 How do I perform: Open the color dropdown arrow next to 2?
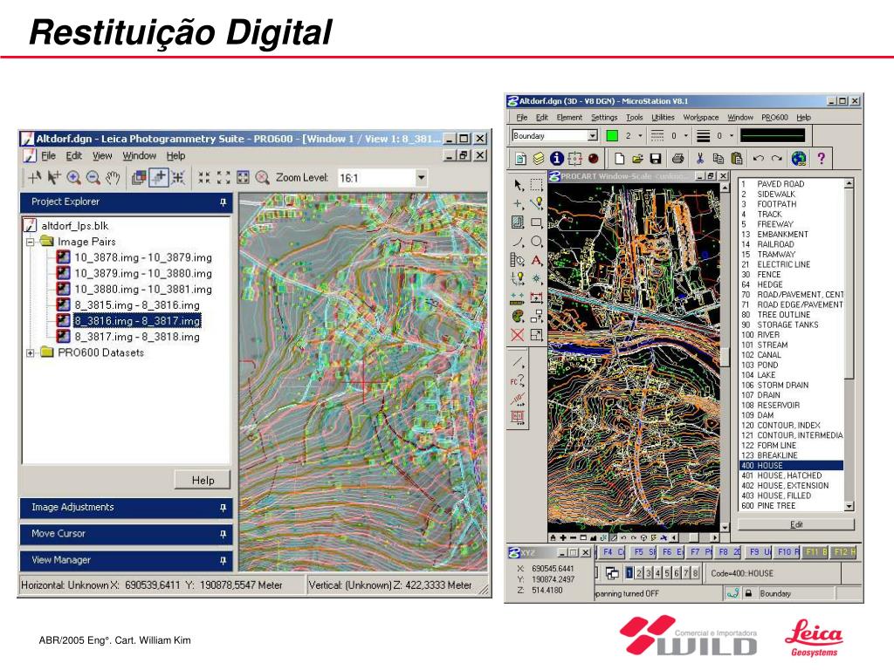pos(640,135)
